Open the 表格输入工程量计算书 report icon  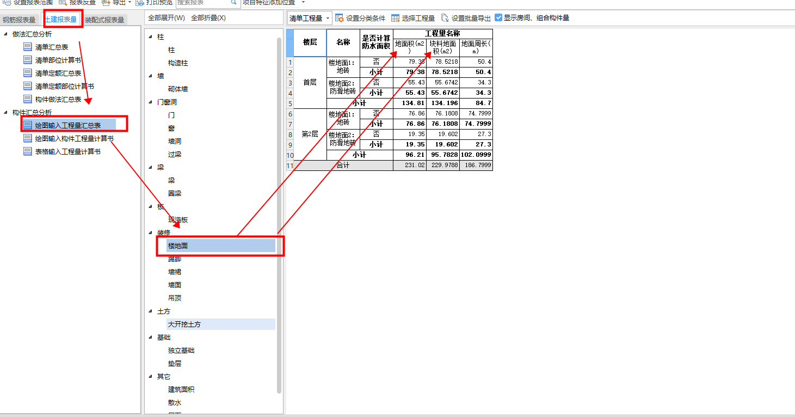(28, 151)
